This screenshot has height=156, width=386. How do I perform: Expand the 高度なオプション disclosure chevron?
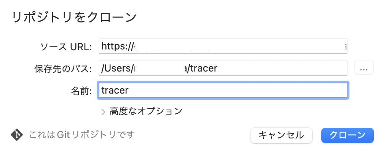(103, 111)
